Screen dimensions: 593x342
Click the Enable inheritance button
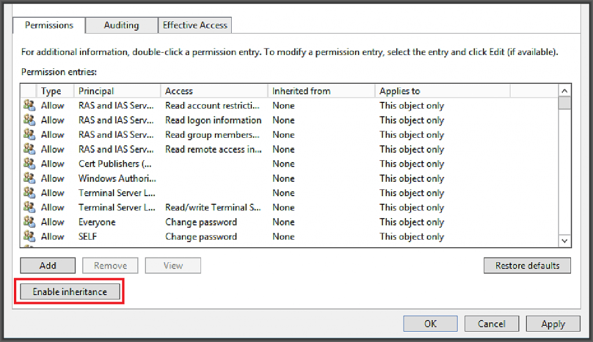[x=69, y=291]
